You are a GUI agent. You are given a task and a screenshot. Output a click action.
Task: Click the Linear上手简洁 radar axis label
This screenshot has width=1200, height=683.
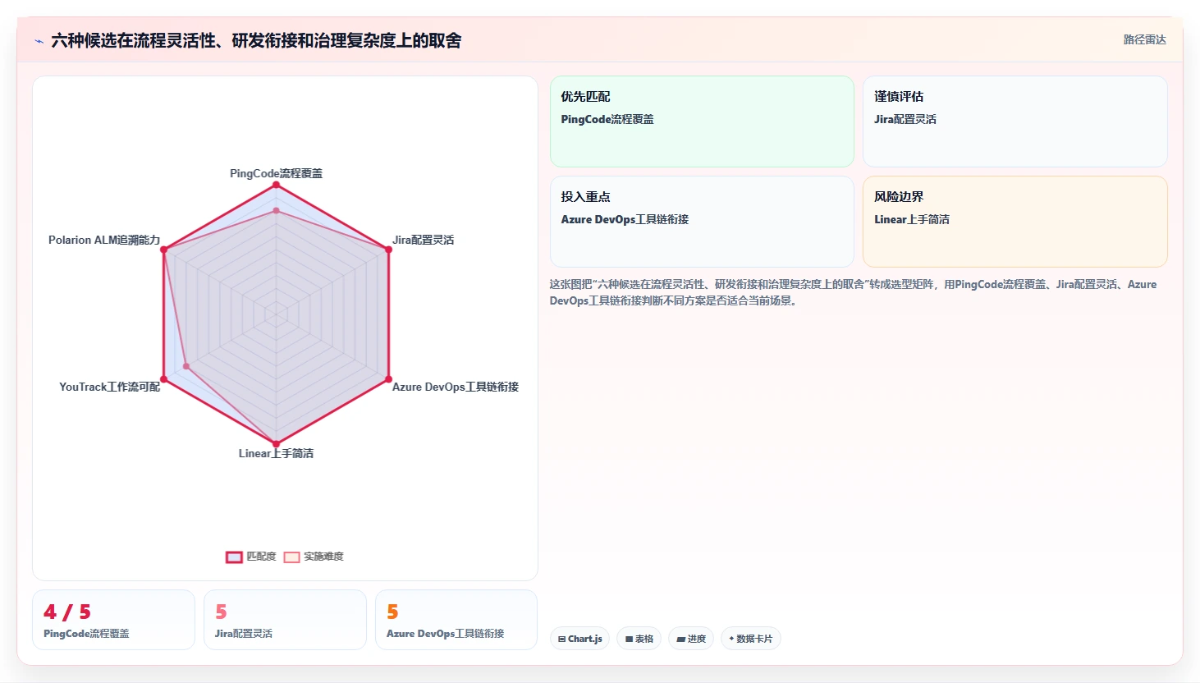coord(276,453)
